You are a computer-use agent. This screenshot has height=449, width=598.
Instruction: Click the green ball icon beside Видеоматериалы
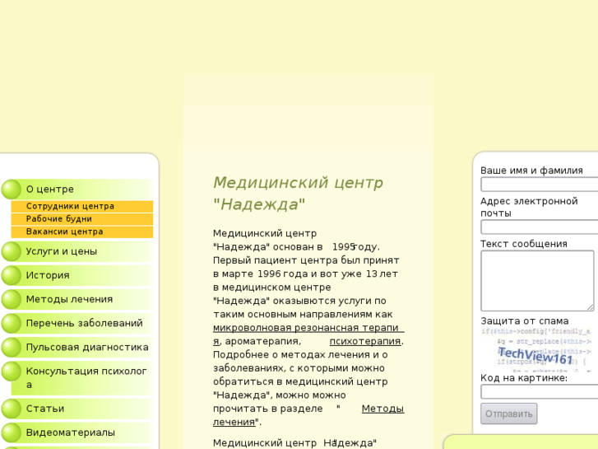click(x=12, y=433)
